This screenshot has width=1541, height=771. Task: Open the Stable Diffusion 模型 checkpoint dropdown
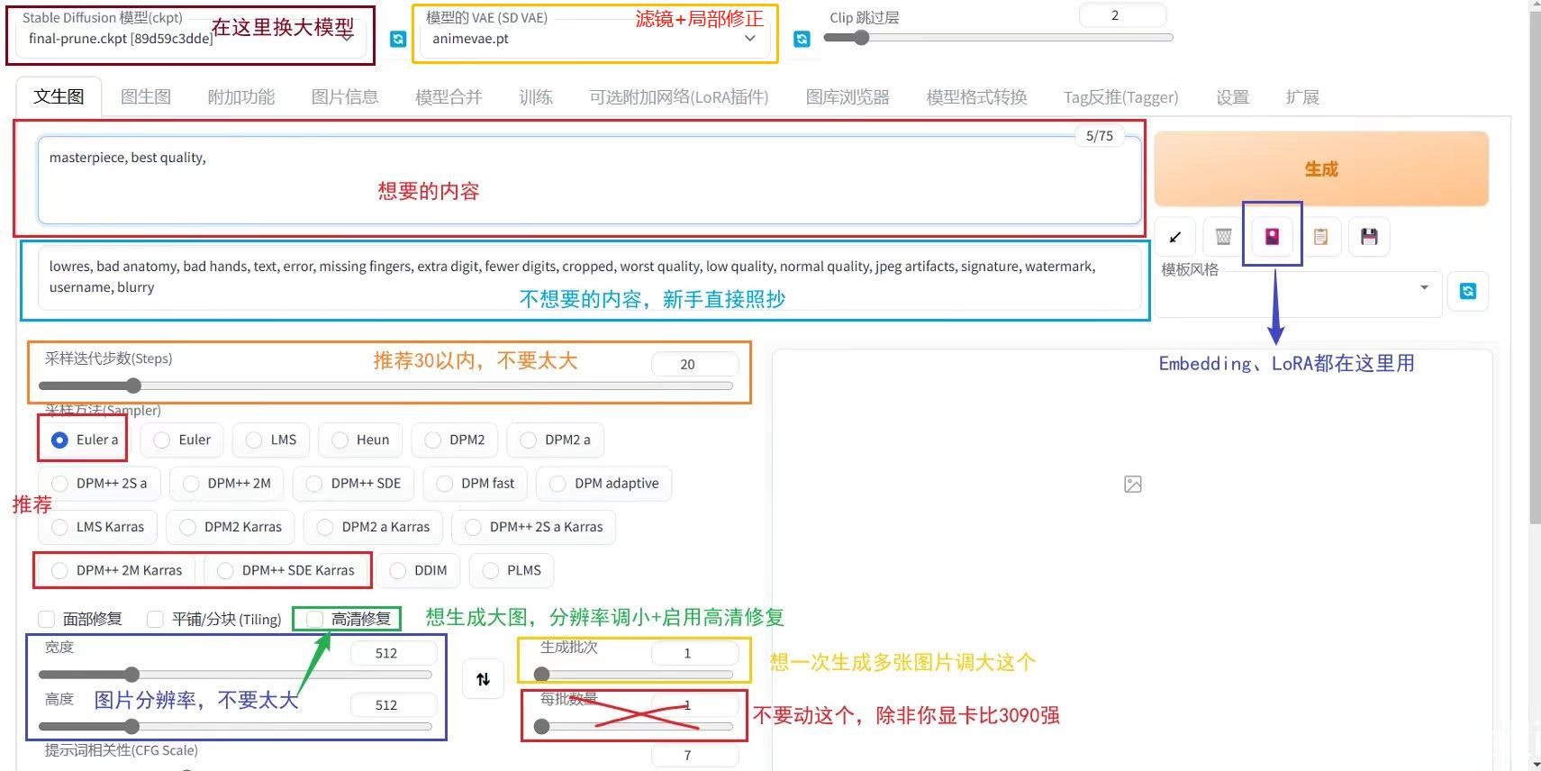[189, 39]
